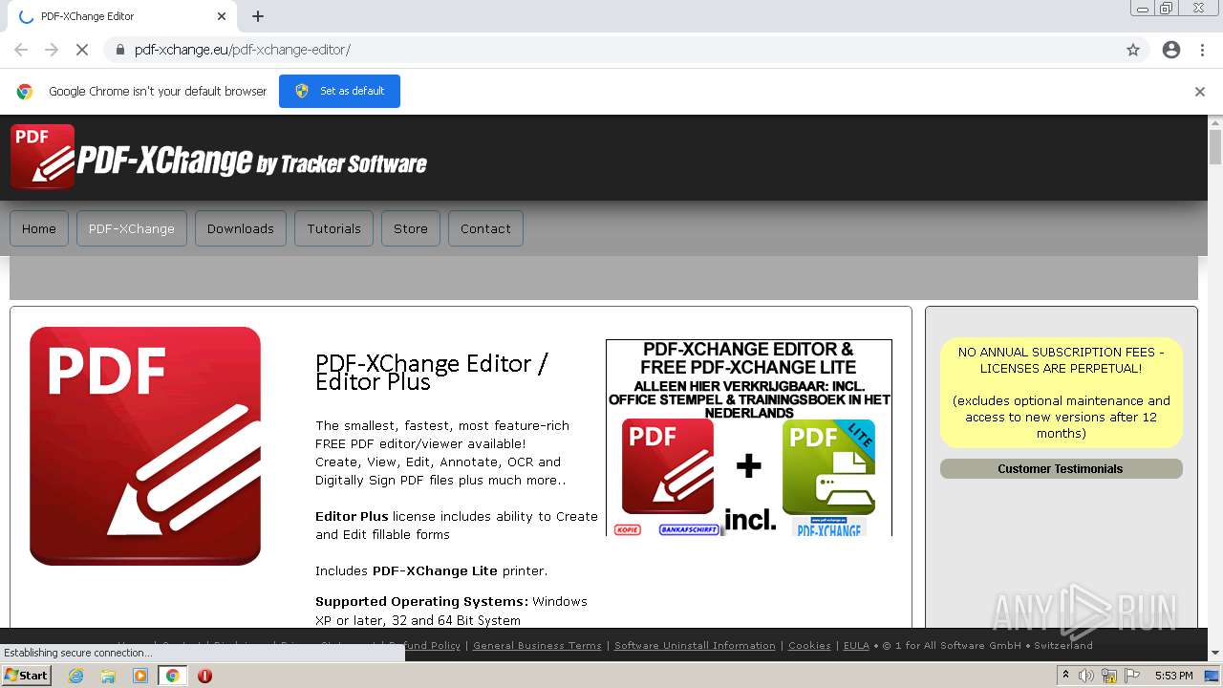Click the Editor & Lite promo banner
This screenshot has height=688, width=1223.
point(749,438)
